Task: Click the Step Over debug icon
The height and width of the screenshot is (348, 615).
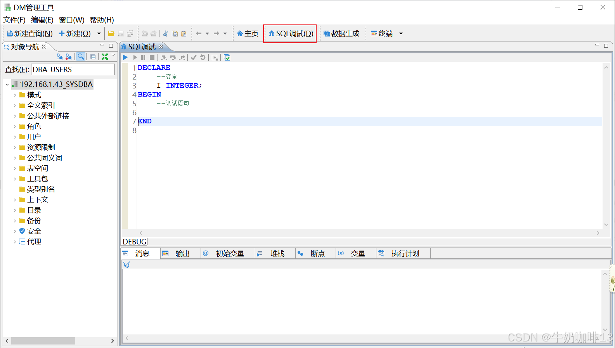Action: pos(173,57)
